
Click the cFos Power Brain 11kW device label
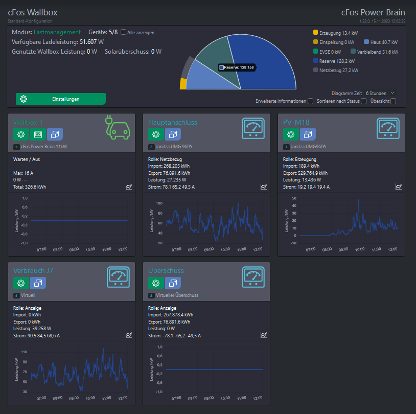[x=44, y=147]
